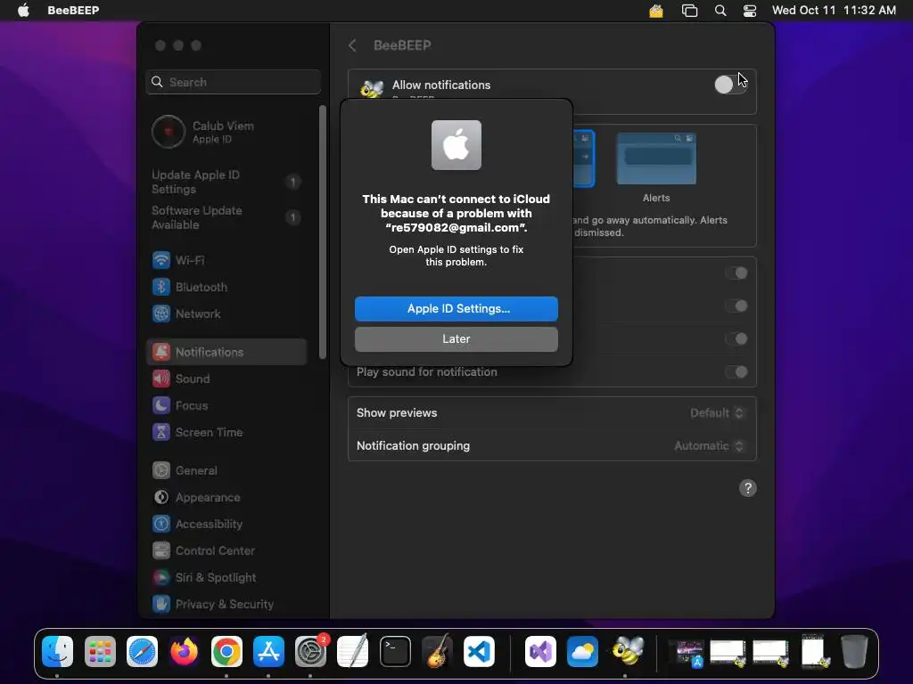Open Control Center in the menu bar
This screenshot has width=913, height=684.
tap(749, 11)
